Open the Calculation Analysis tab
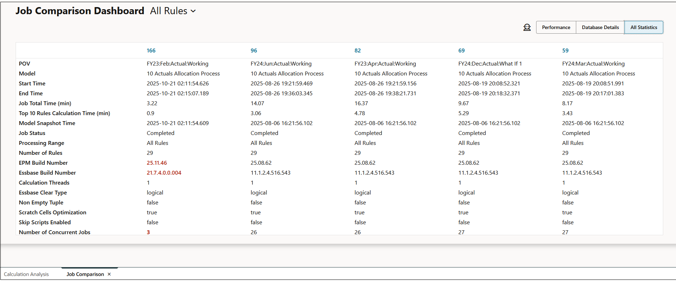The height and width of the screenshot is (282, 676). coord(26,274)
